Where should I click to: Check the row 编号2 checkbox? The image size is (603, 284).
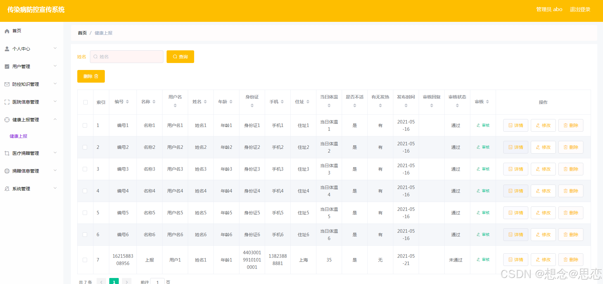pos(85,147)
